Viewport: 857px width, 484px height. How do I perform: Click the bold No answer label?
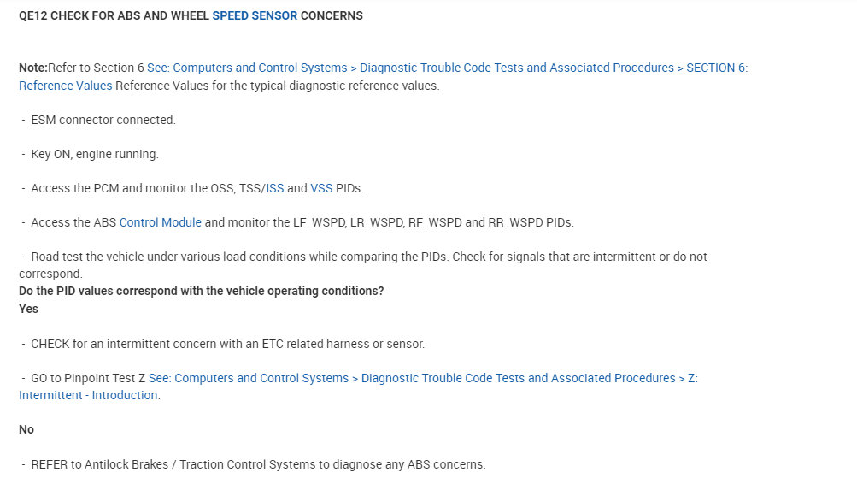(x=26, y=429)
